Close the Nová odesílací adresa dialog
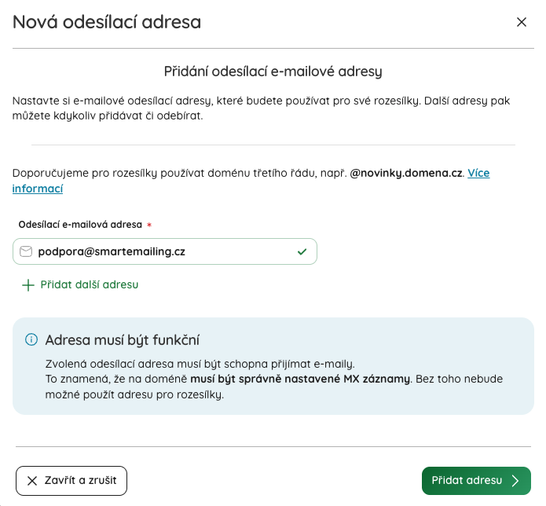546x506 pixels. click(x=522, y=22)
